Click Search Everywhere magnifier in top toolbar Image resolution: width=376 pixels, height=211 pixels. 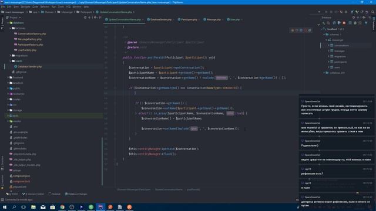[373, 12]
